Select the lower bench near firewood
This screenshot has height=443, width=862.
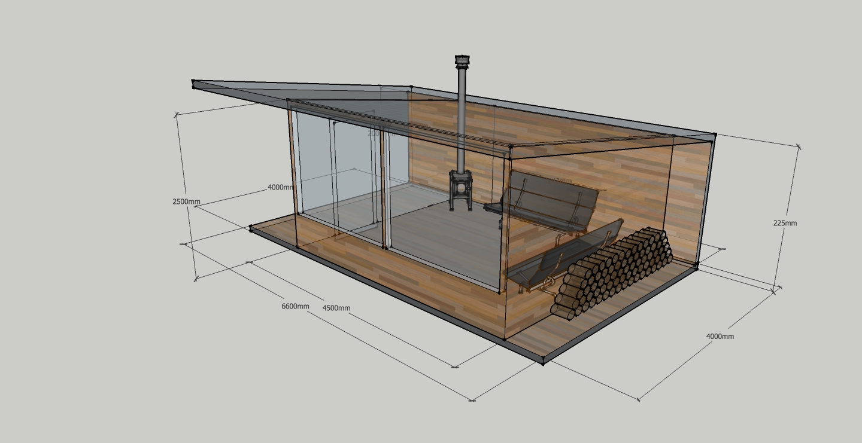coord(563,257)
